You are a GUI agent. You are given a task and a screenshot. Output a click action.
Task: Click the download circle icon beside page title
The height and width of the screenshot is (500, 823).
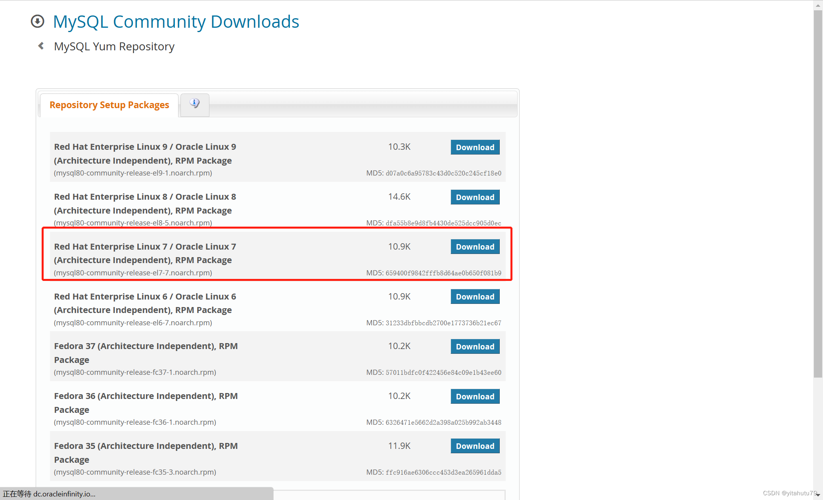tap(38, 21)
